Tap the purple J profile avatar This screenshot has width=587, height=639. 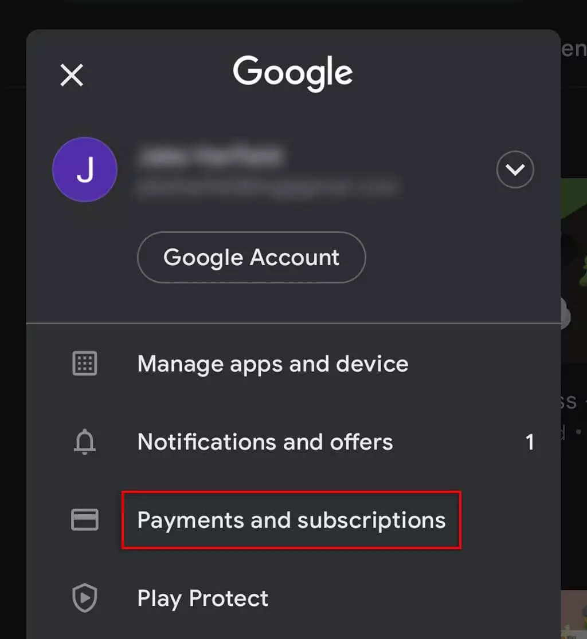coord(85,169)
